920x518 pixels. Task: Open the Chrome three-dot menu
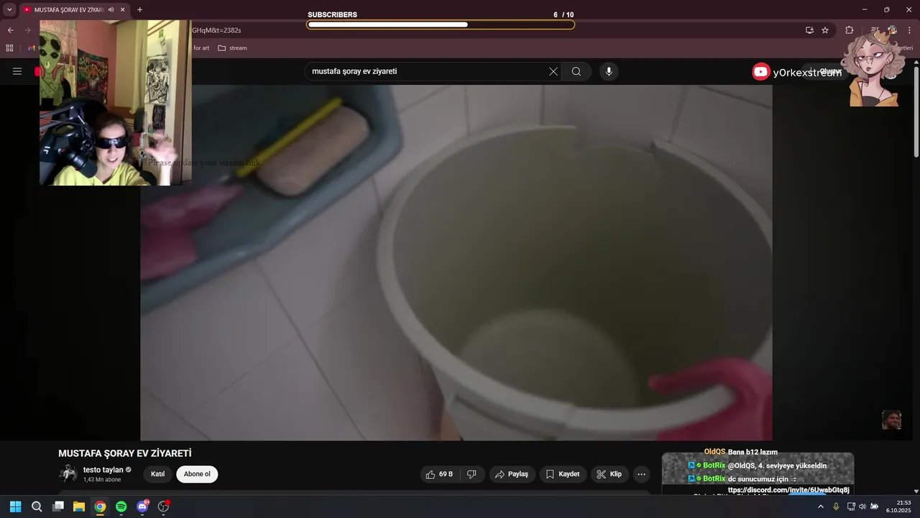click(910, 30)
